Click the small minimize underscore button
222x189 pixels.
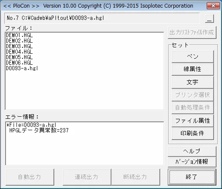point(209,19)
